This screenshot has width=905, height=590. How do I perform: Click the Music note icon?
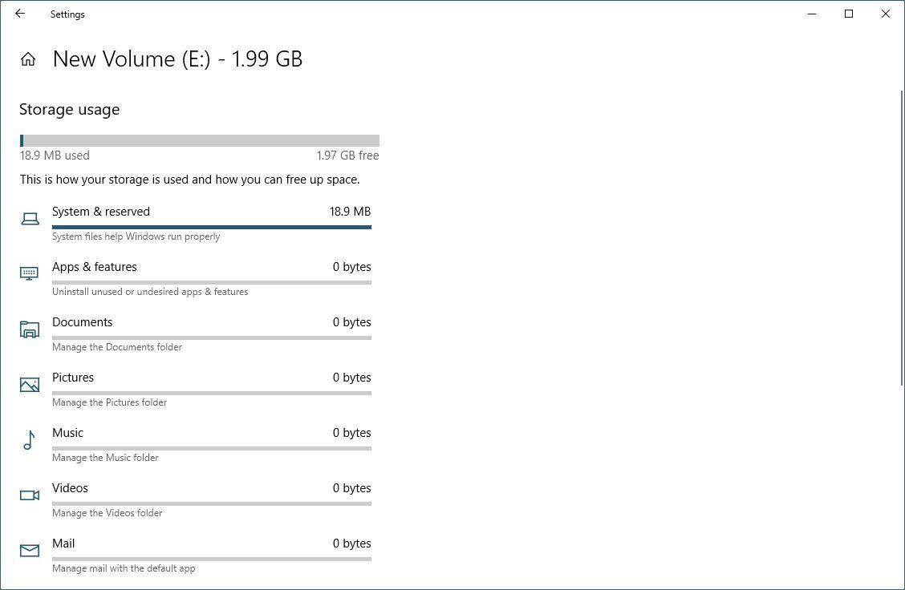coord(30,439)
